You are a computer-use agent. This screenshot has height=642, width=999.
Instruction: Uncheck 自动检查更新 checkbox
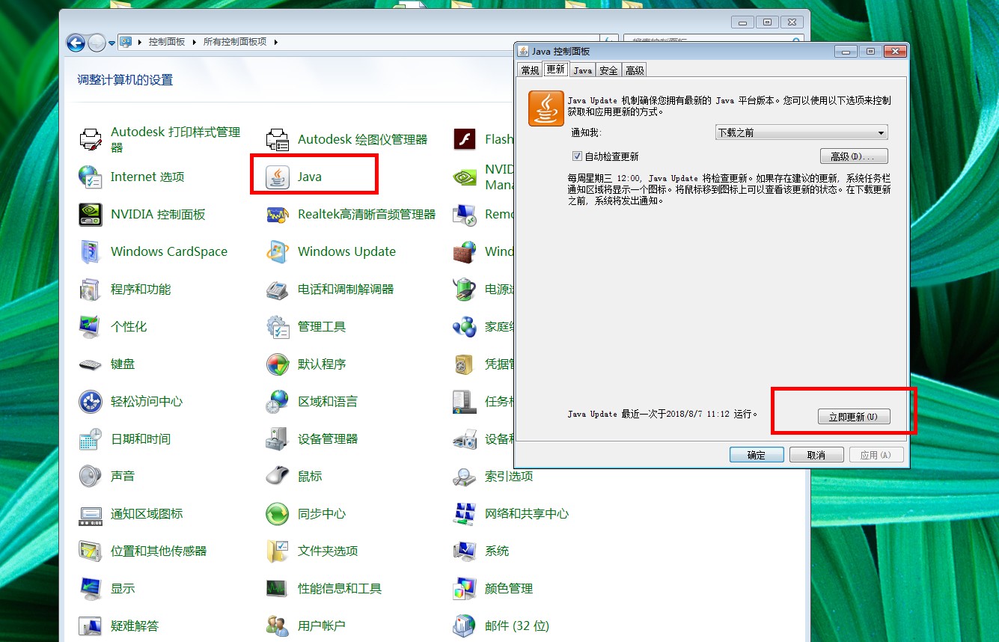click(577, 156)
